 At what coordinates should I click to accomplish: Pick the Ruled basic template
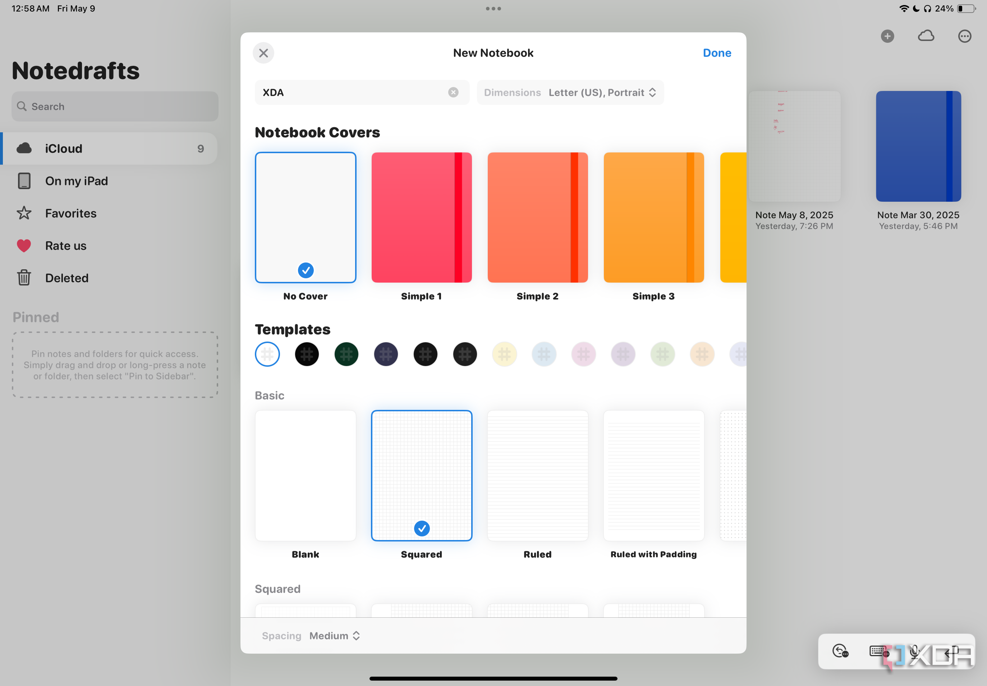[x=538, y=475]
